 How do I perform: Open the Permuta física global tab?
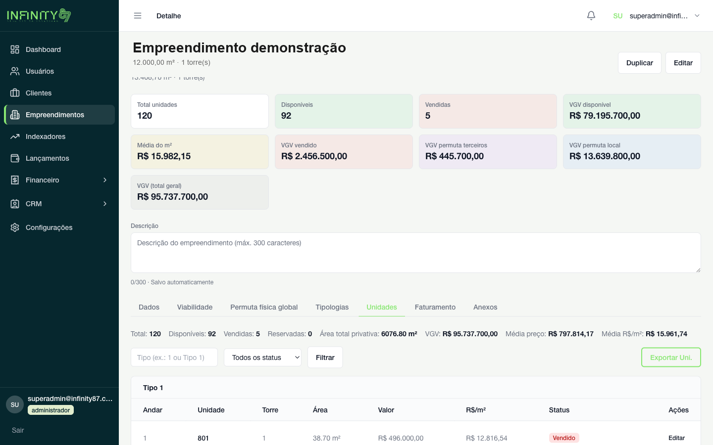264,307
